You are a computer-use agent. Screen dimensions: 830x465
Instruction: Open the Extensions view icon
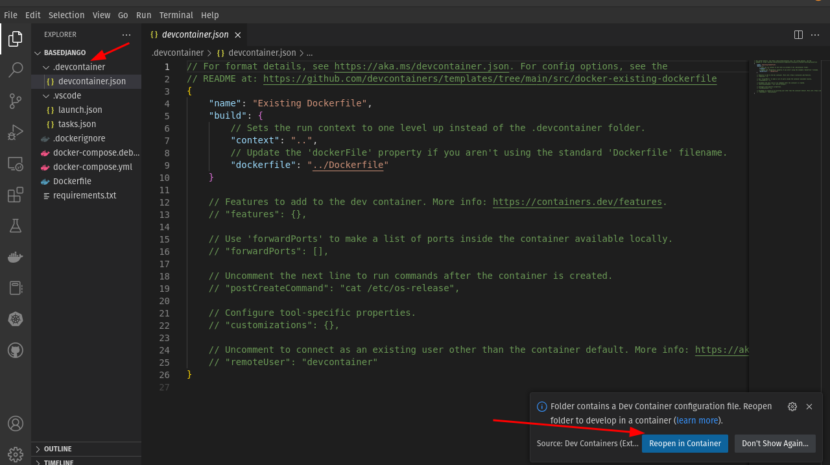click(x=16, y=195)
